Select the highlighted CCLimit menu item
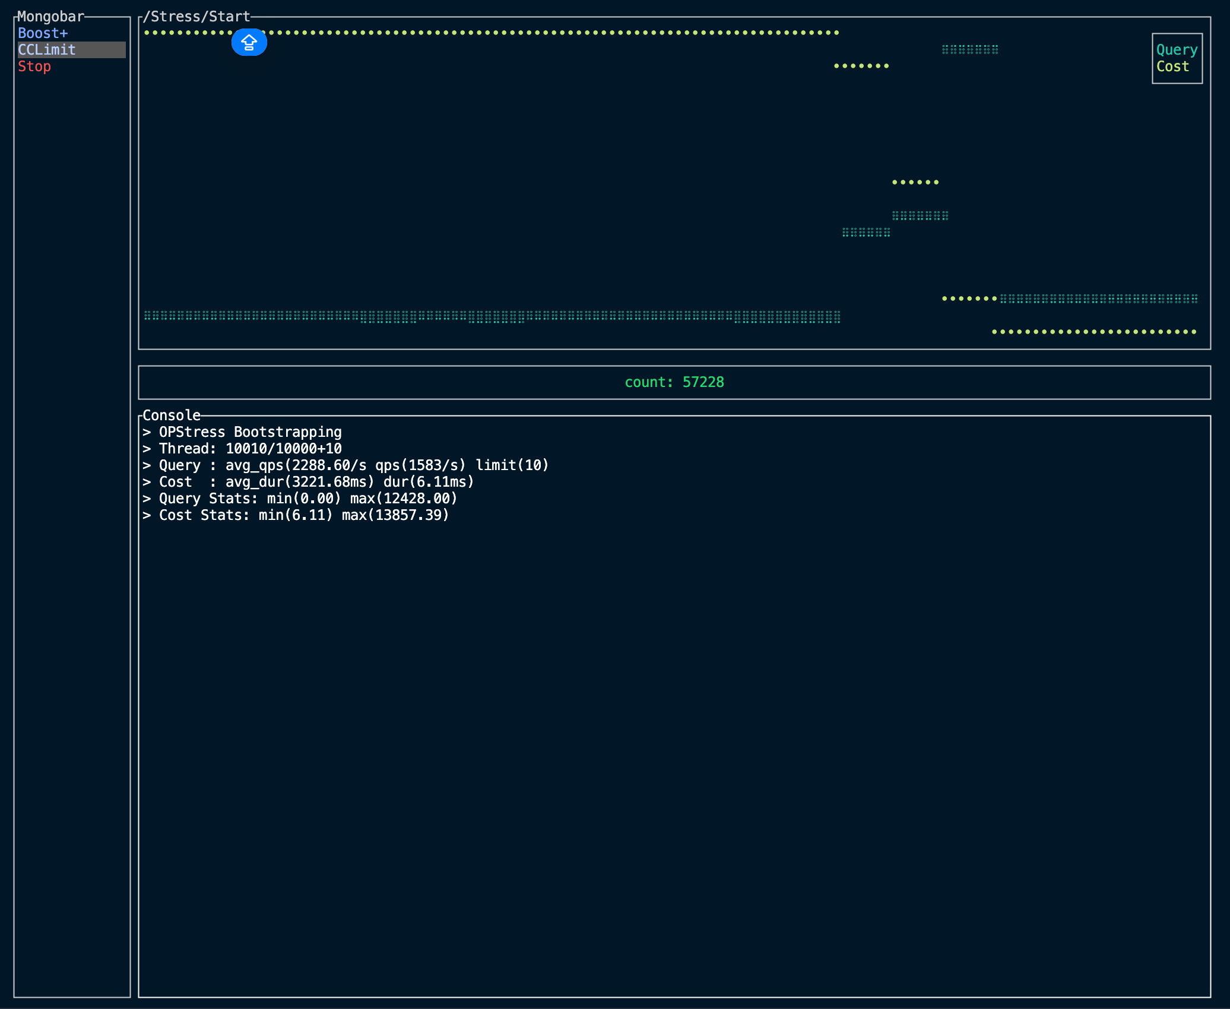 tap(47, 50)
